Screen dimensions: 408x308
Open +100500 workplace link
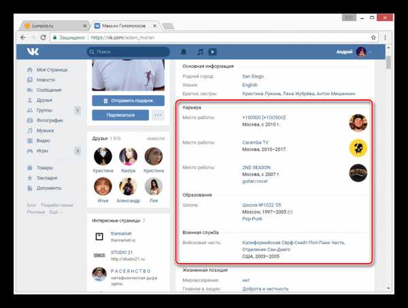point(264,118)
